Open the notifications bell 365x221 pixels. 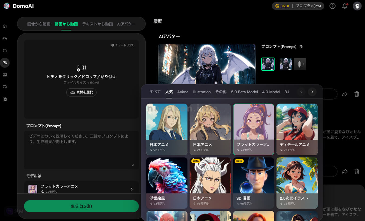pos(345,6)
